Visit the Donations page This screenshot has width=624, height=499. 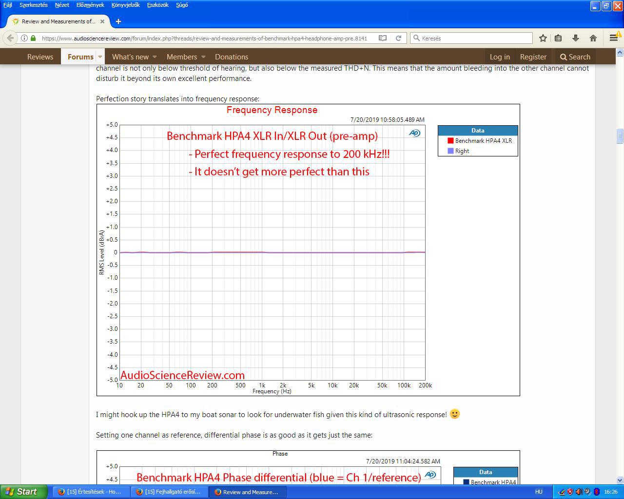232,57
